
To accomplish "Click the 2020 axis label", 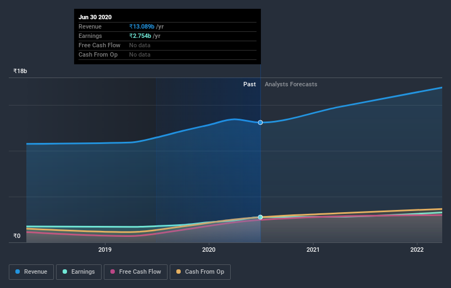I will 209,250.
